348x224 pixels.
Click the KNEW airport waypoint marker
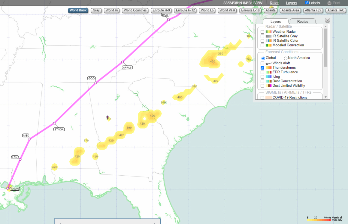click(x=8, y=188)
